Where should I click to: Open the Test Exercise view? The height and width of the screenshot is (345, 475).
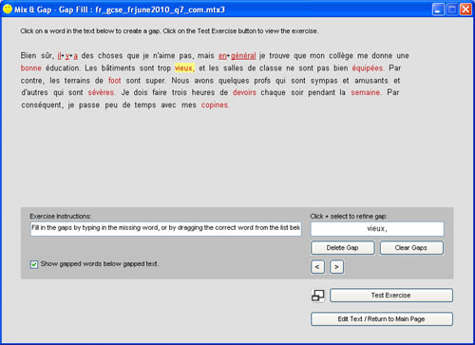391,296
